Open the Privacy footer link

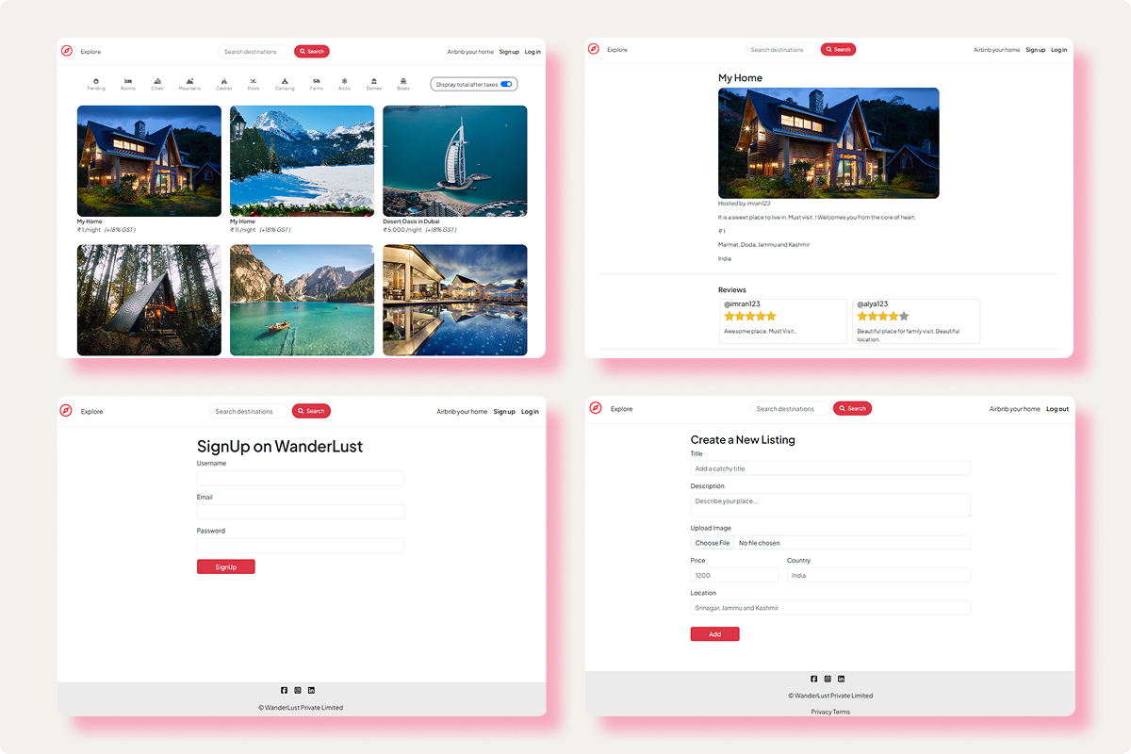821,712
